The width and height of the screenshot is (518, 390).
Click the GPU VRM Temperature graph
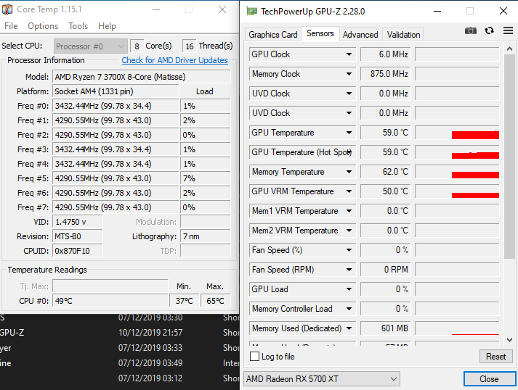[x=457, y=191]
